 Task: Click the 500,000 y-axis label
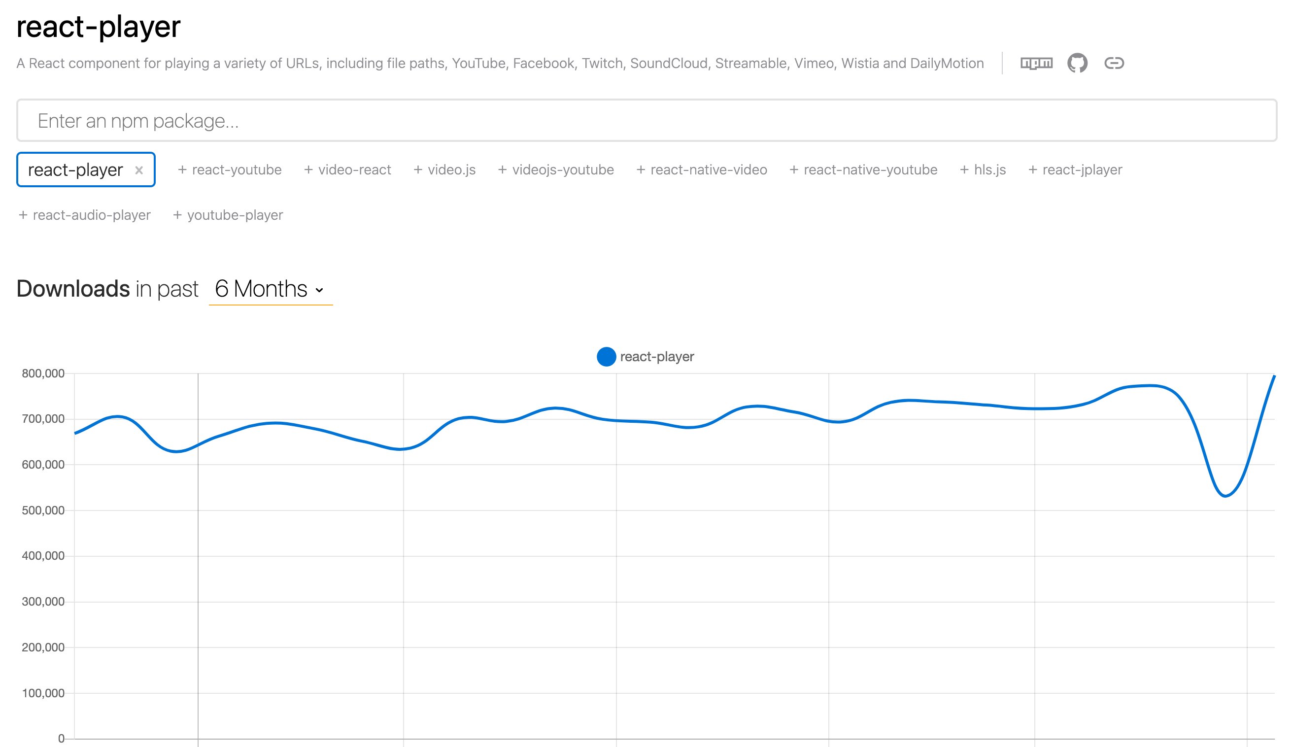43,510
